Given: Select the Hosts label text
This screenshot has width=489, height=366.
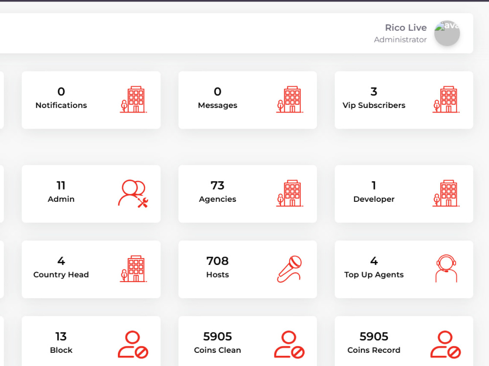Looking at the screenshot, I should (x=218, y=275).
